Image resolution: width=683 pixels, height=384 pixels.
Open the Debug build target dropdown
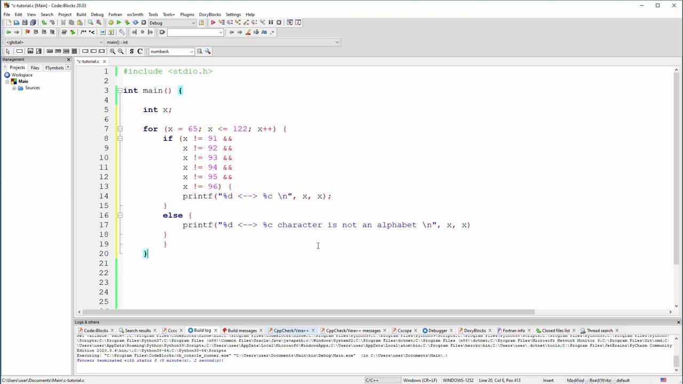point(172,22)
